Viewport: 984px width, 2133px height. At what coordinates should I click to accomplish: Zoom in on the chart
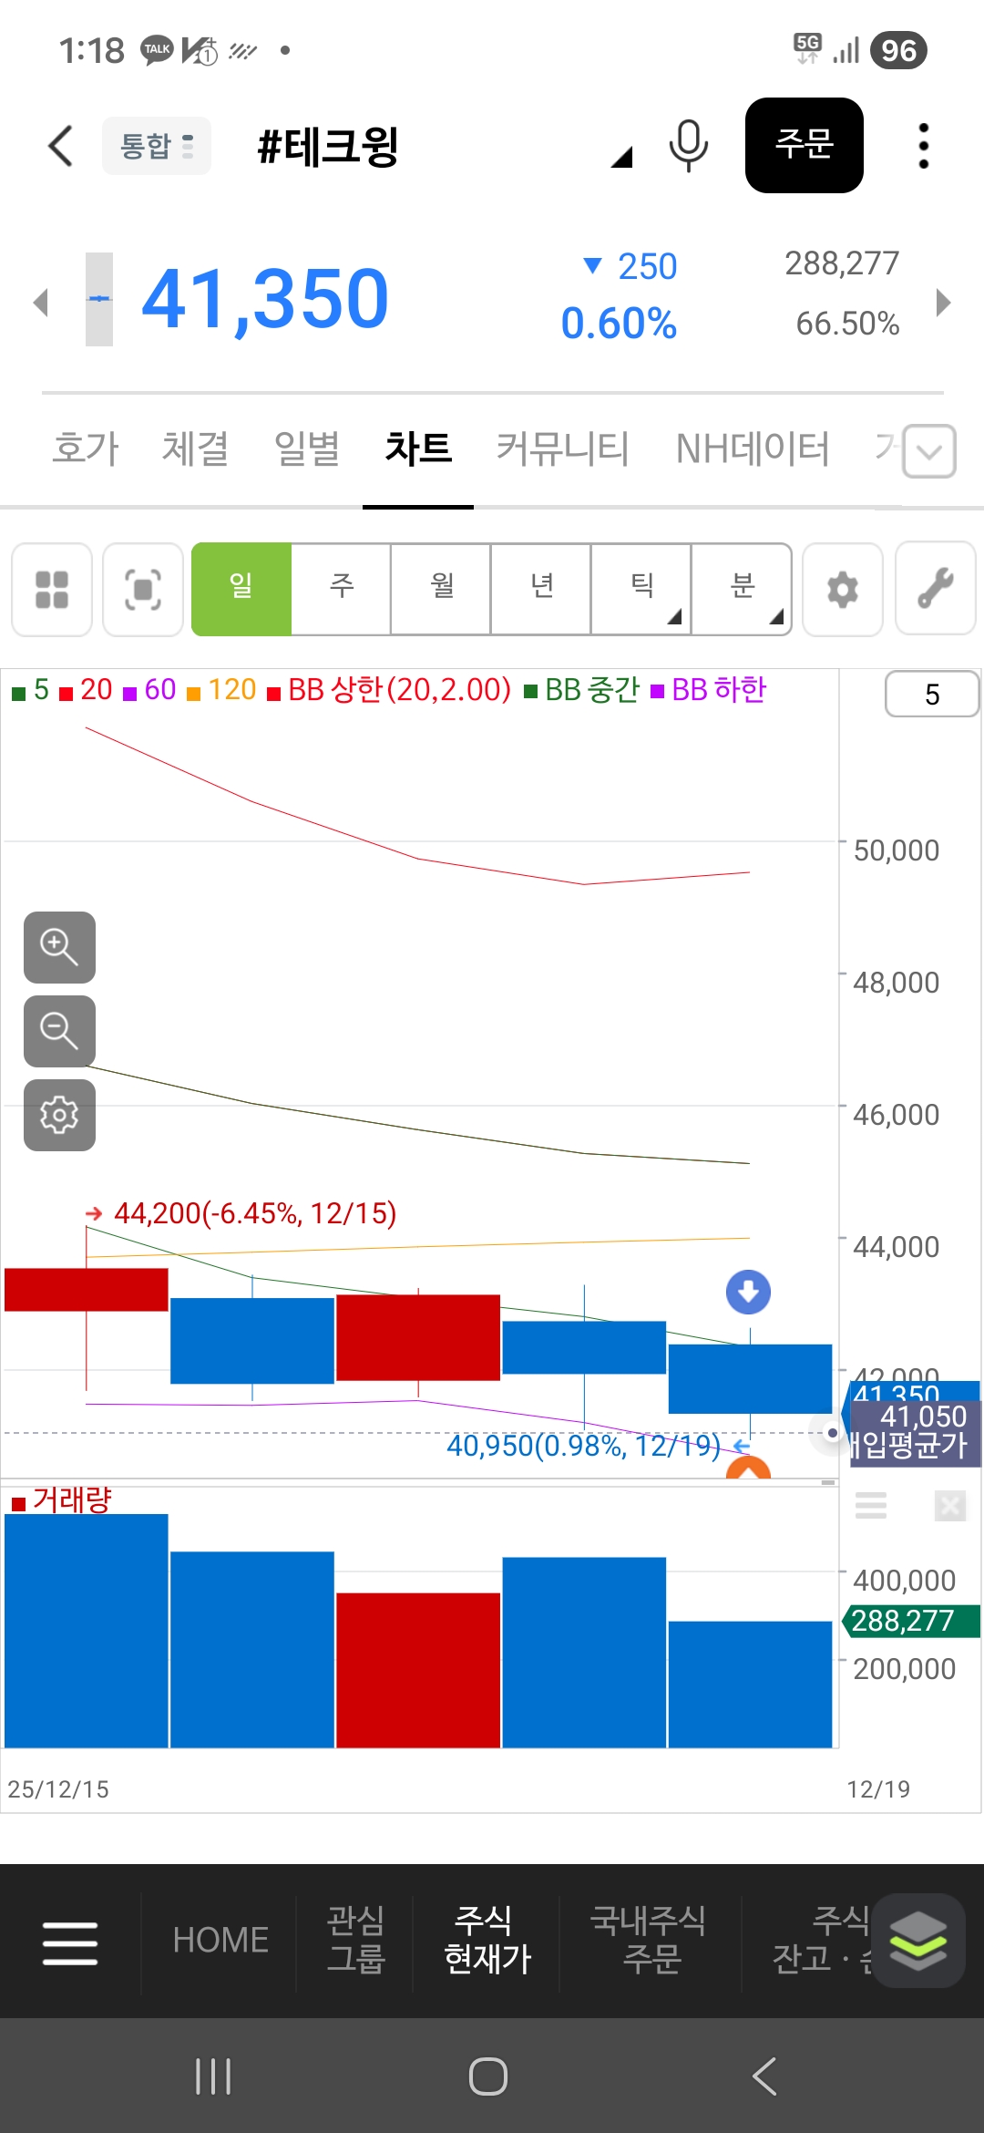[59, 947]
